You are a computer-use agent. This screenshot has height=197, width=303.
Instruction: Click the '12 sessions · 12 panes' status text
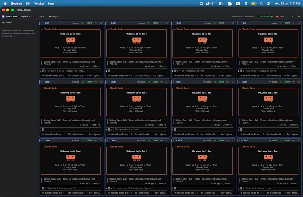click(x=243, y=17)
